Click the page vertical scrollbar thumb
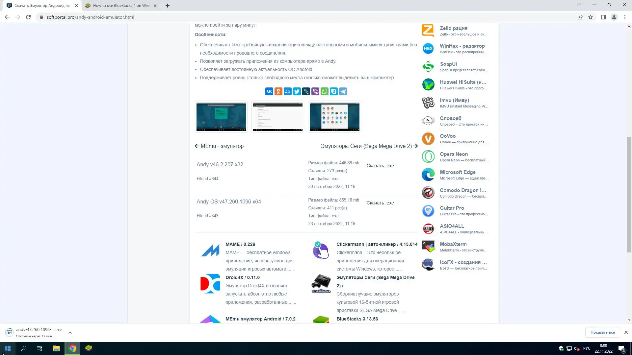The width and height of the screenshot is (632, 355). pyautogui.click(x=629, y=194)
